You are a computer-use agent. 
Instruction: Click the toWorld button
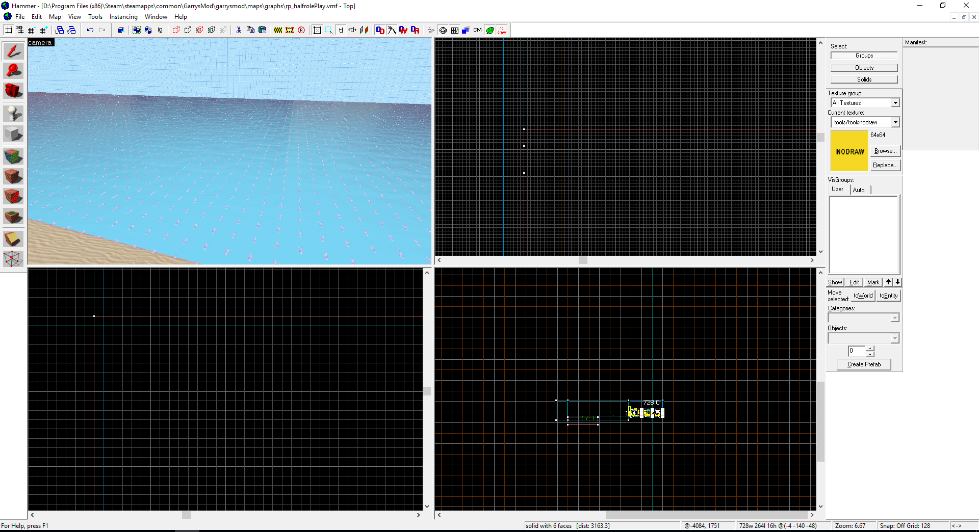coord(863,296)
